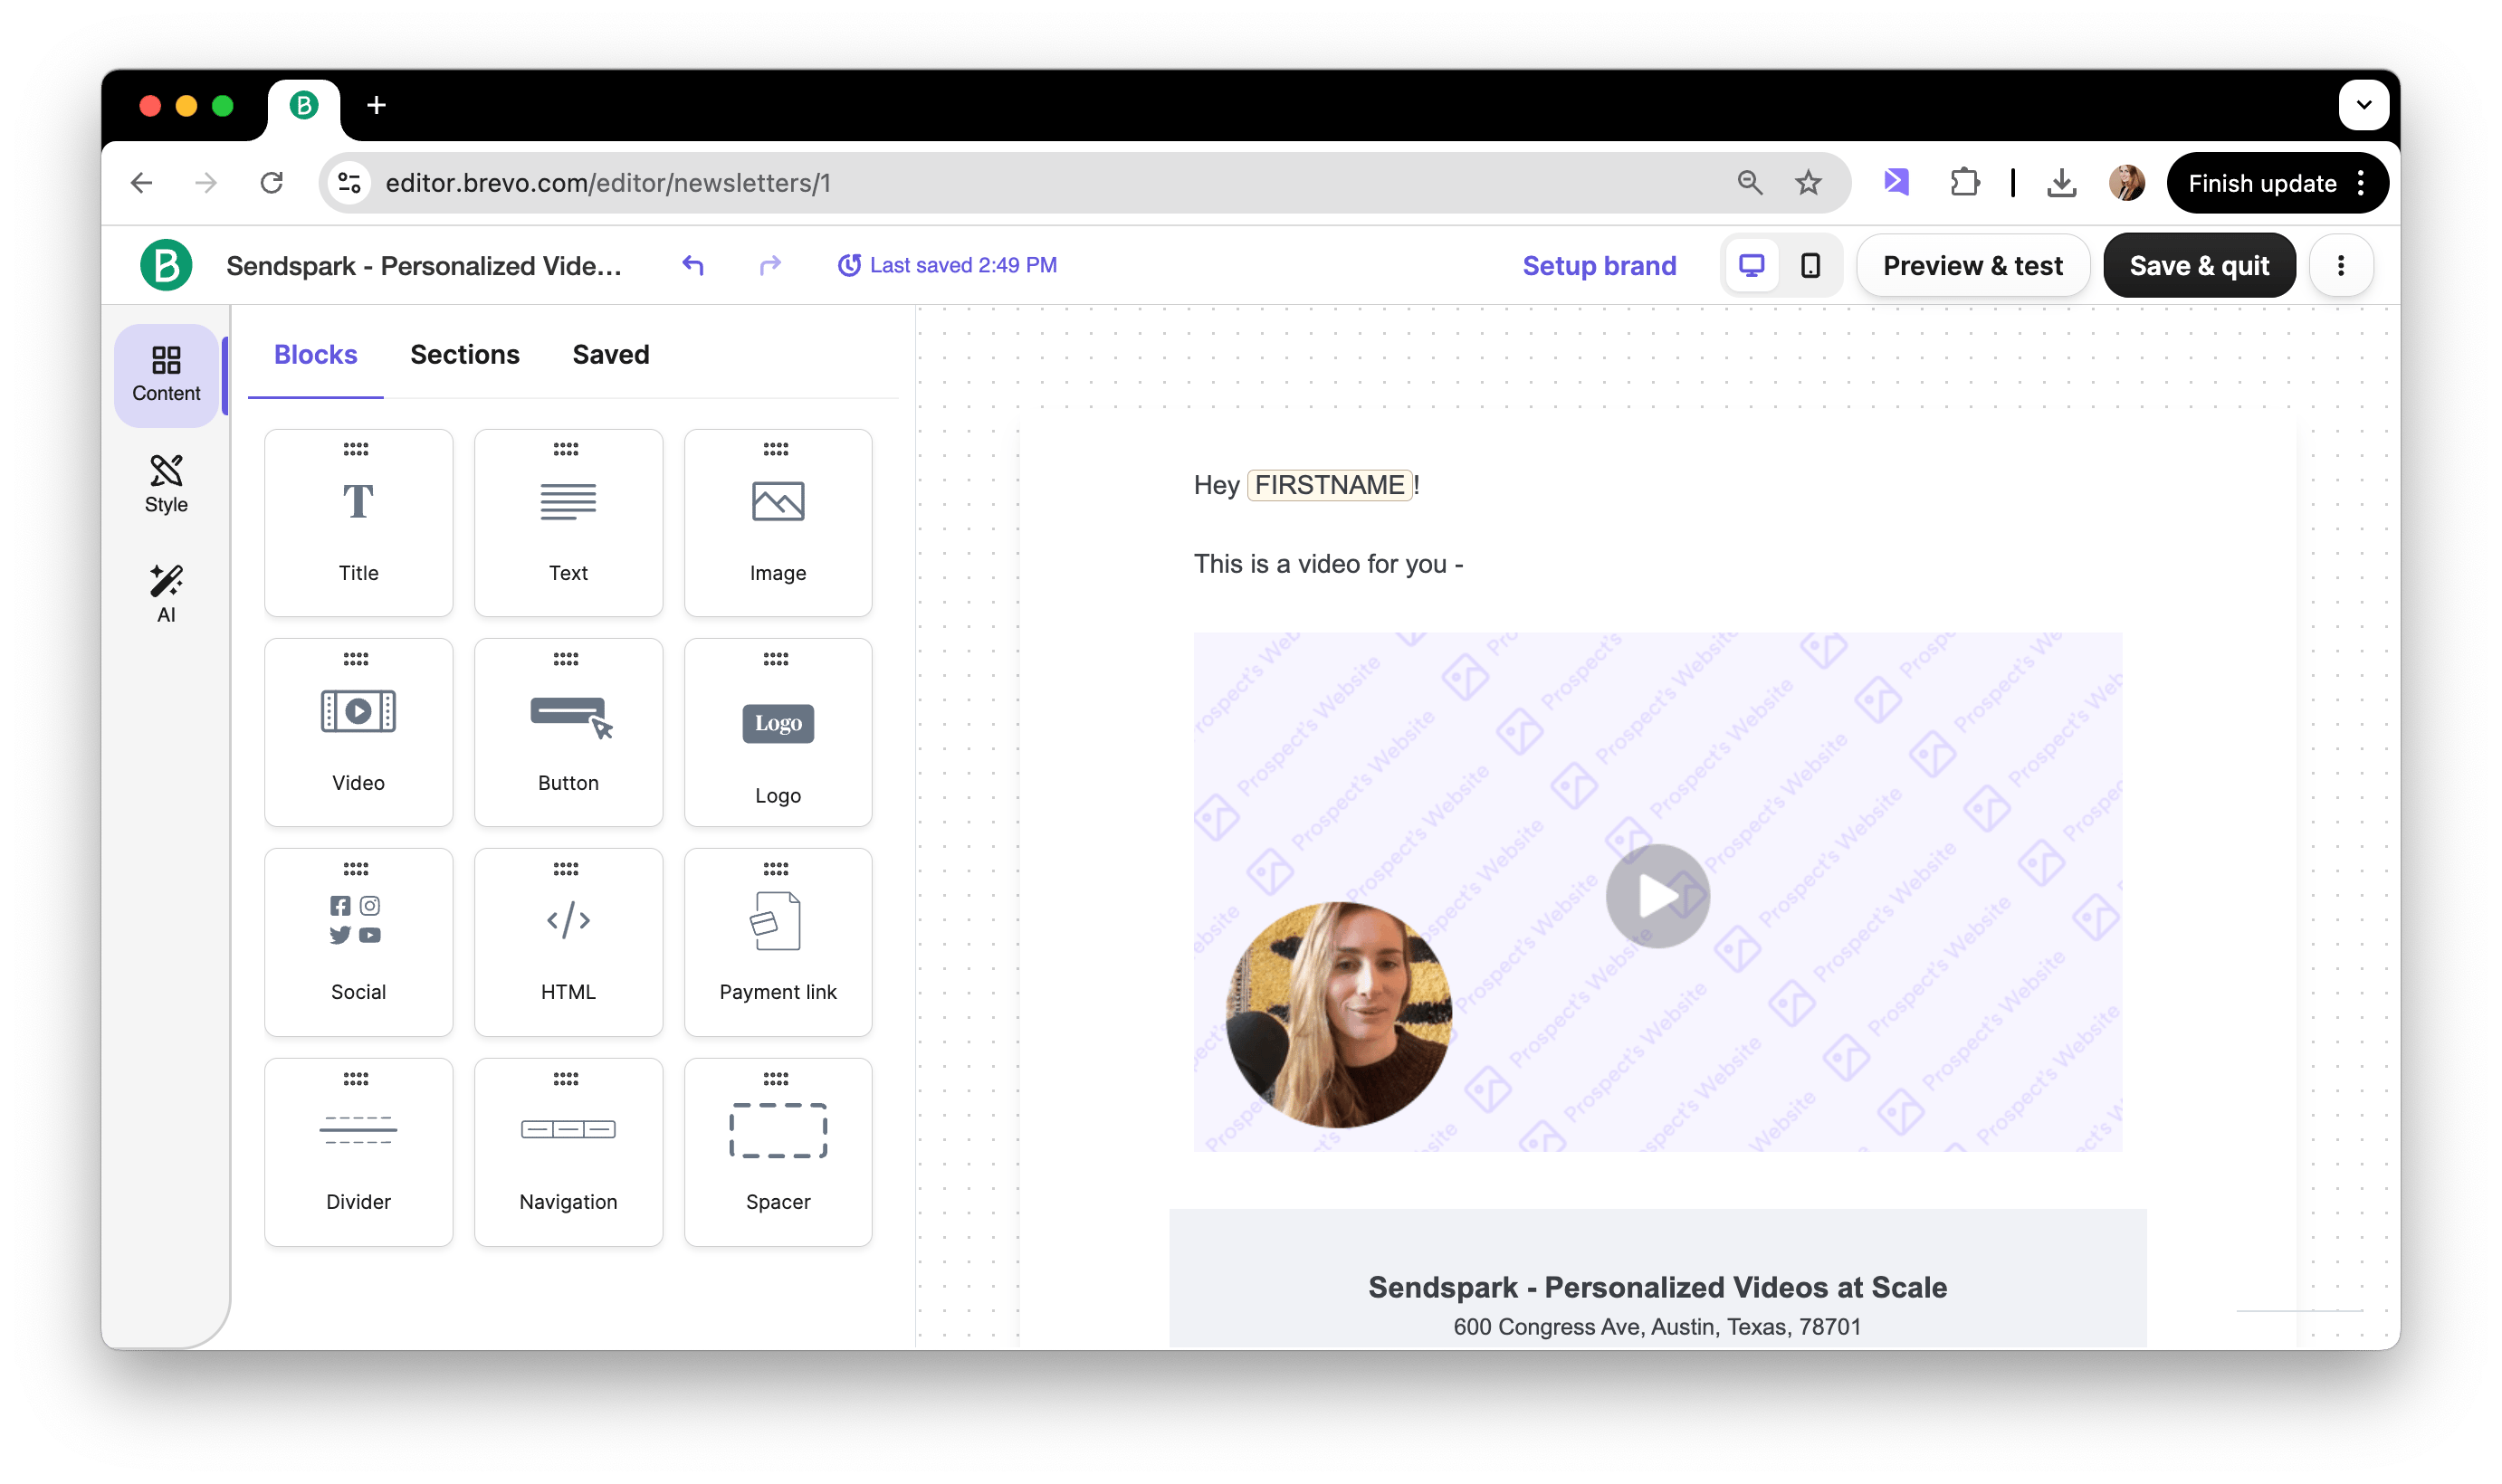Select the Payment link block
Screen dimensions: 2502x1484
pos(778,942)
